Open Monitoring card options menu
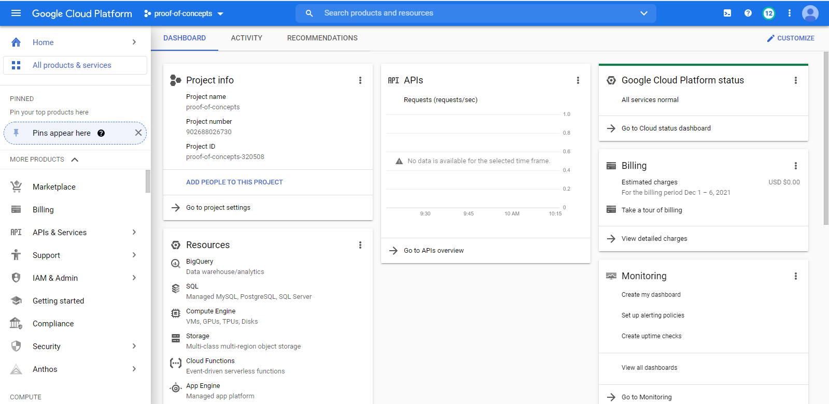 [x=796, y=276]
